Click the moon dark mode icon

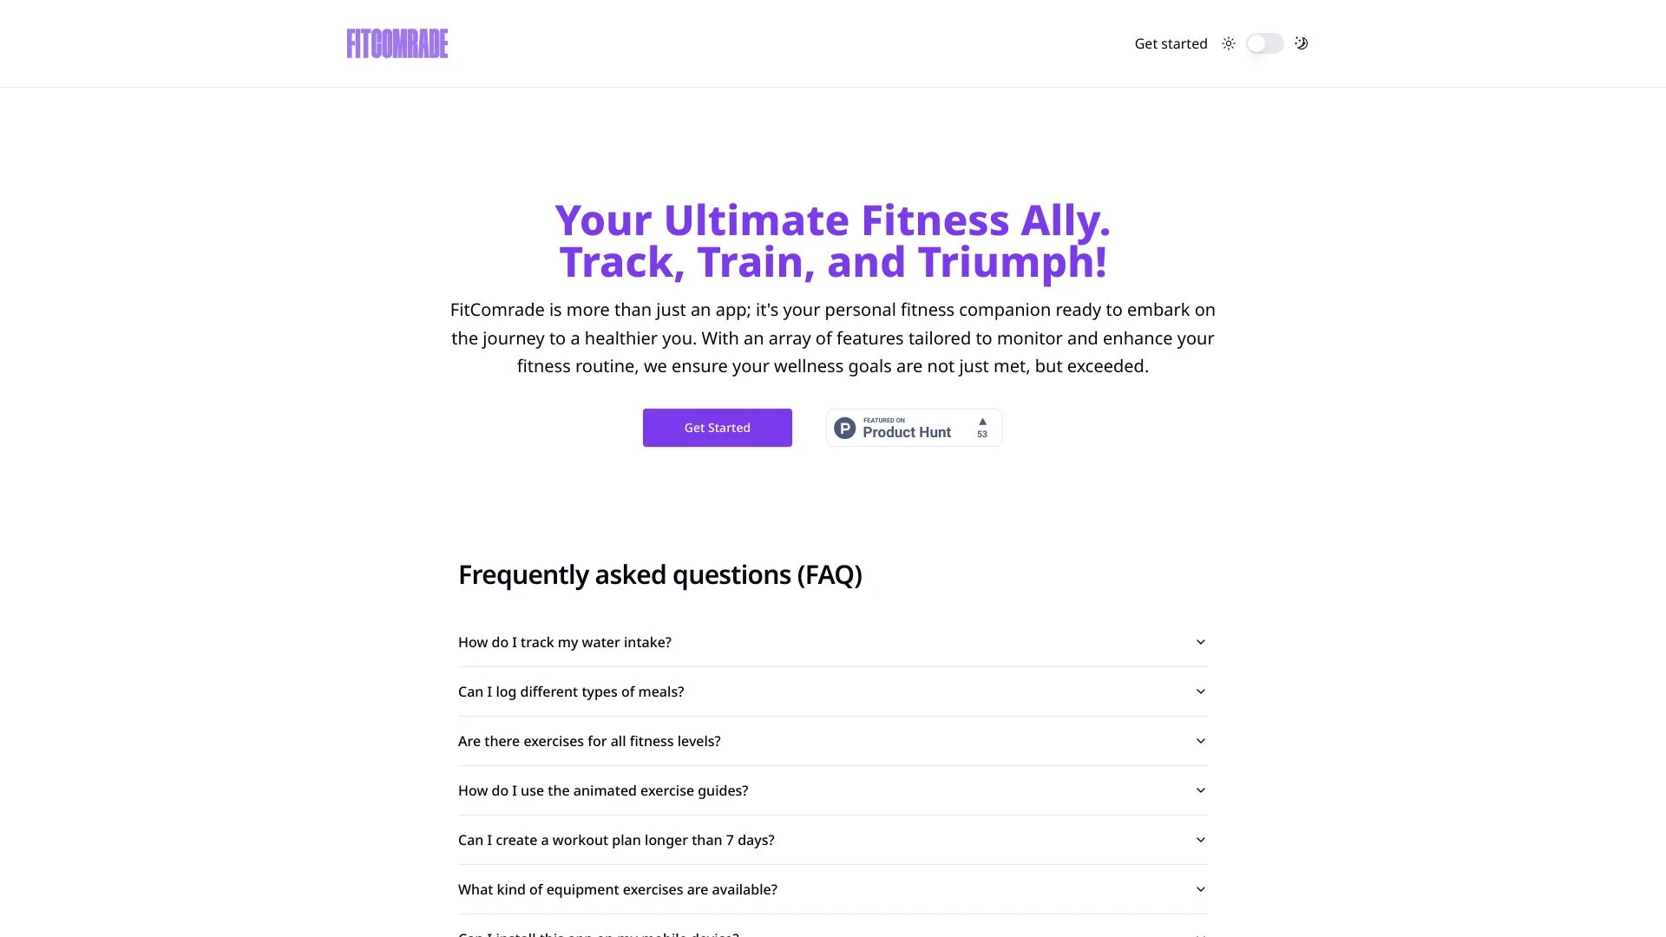click(x=1300, y=43)
